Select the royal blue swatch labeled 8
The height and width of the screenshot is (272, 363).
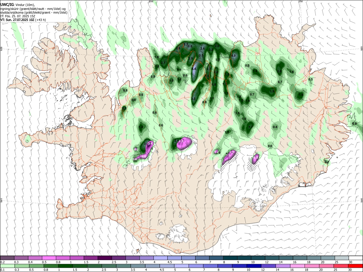[225, 266]
